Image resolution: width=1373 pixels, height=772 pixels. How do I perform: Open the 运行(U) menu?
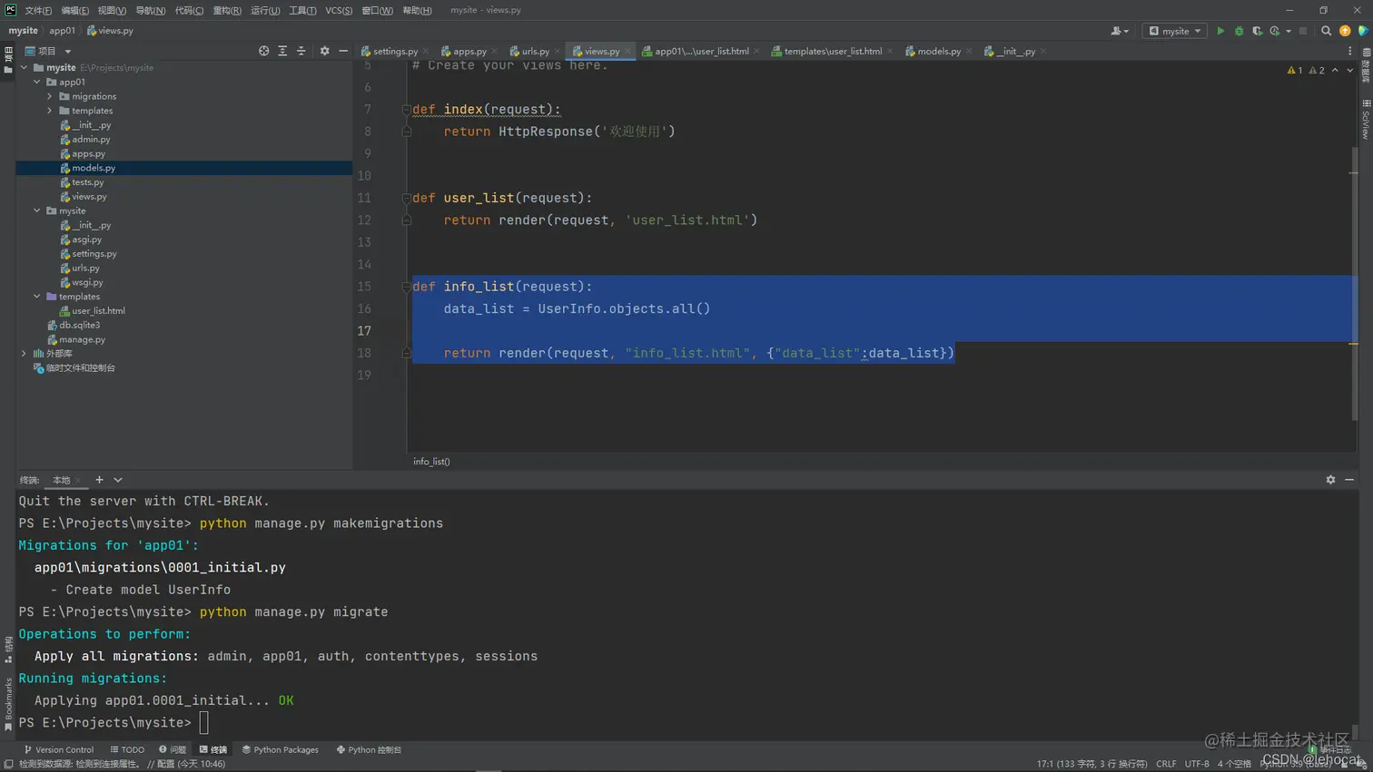(x=265, y=11)
